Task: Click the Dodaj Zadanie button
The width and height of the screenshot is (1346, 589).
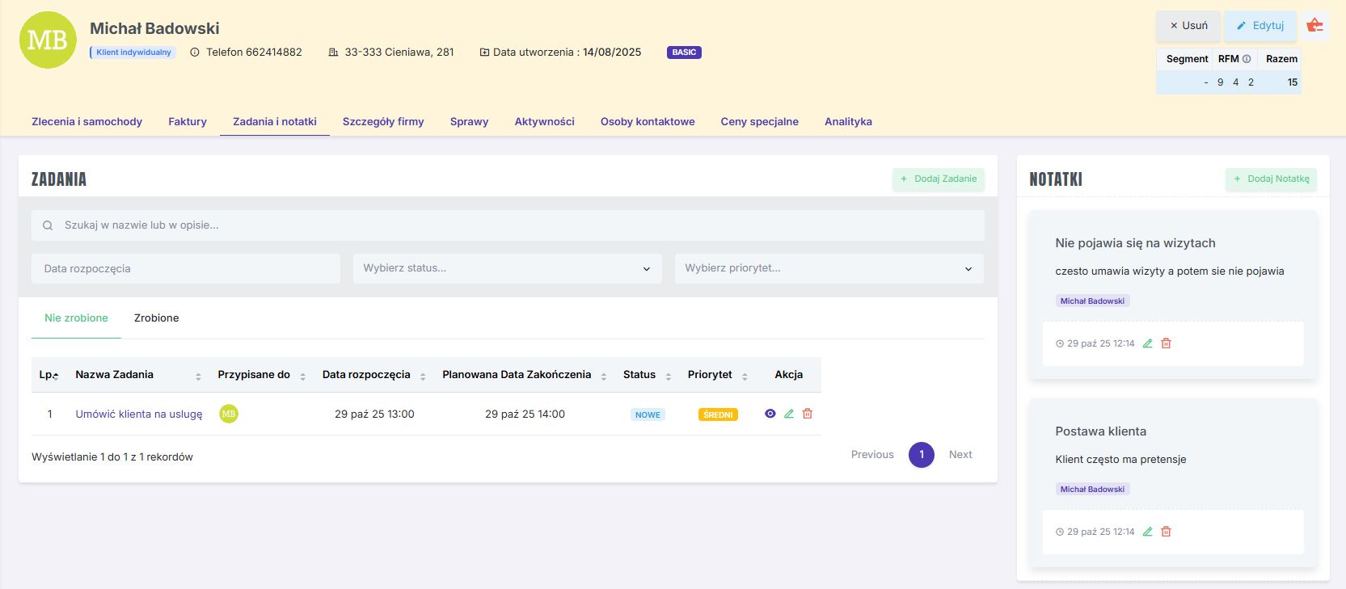Action: [938, 179]
